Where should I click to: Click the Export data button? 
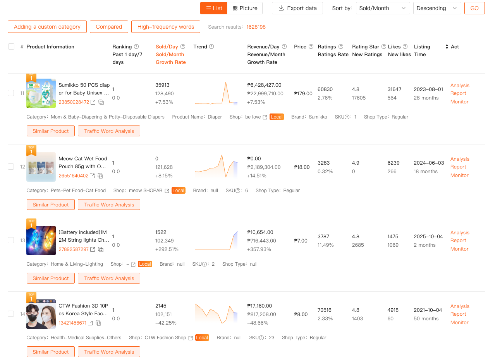click(297, 8)
